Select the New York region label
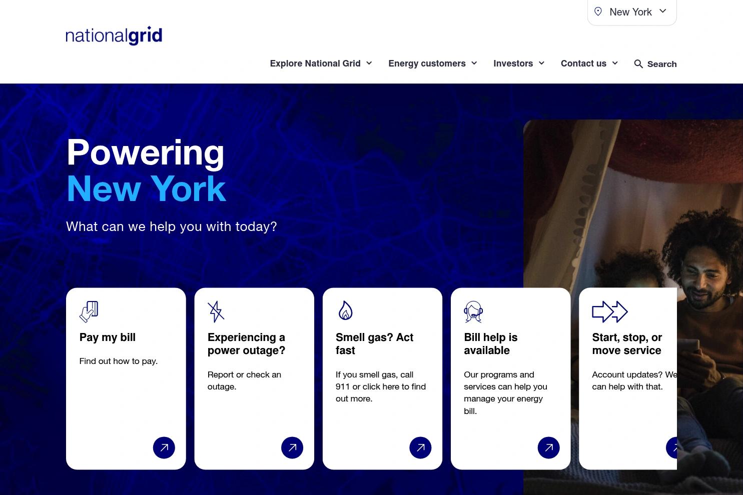743x495 pixels. click(x=630, y=12)
